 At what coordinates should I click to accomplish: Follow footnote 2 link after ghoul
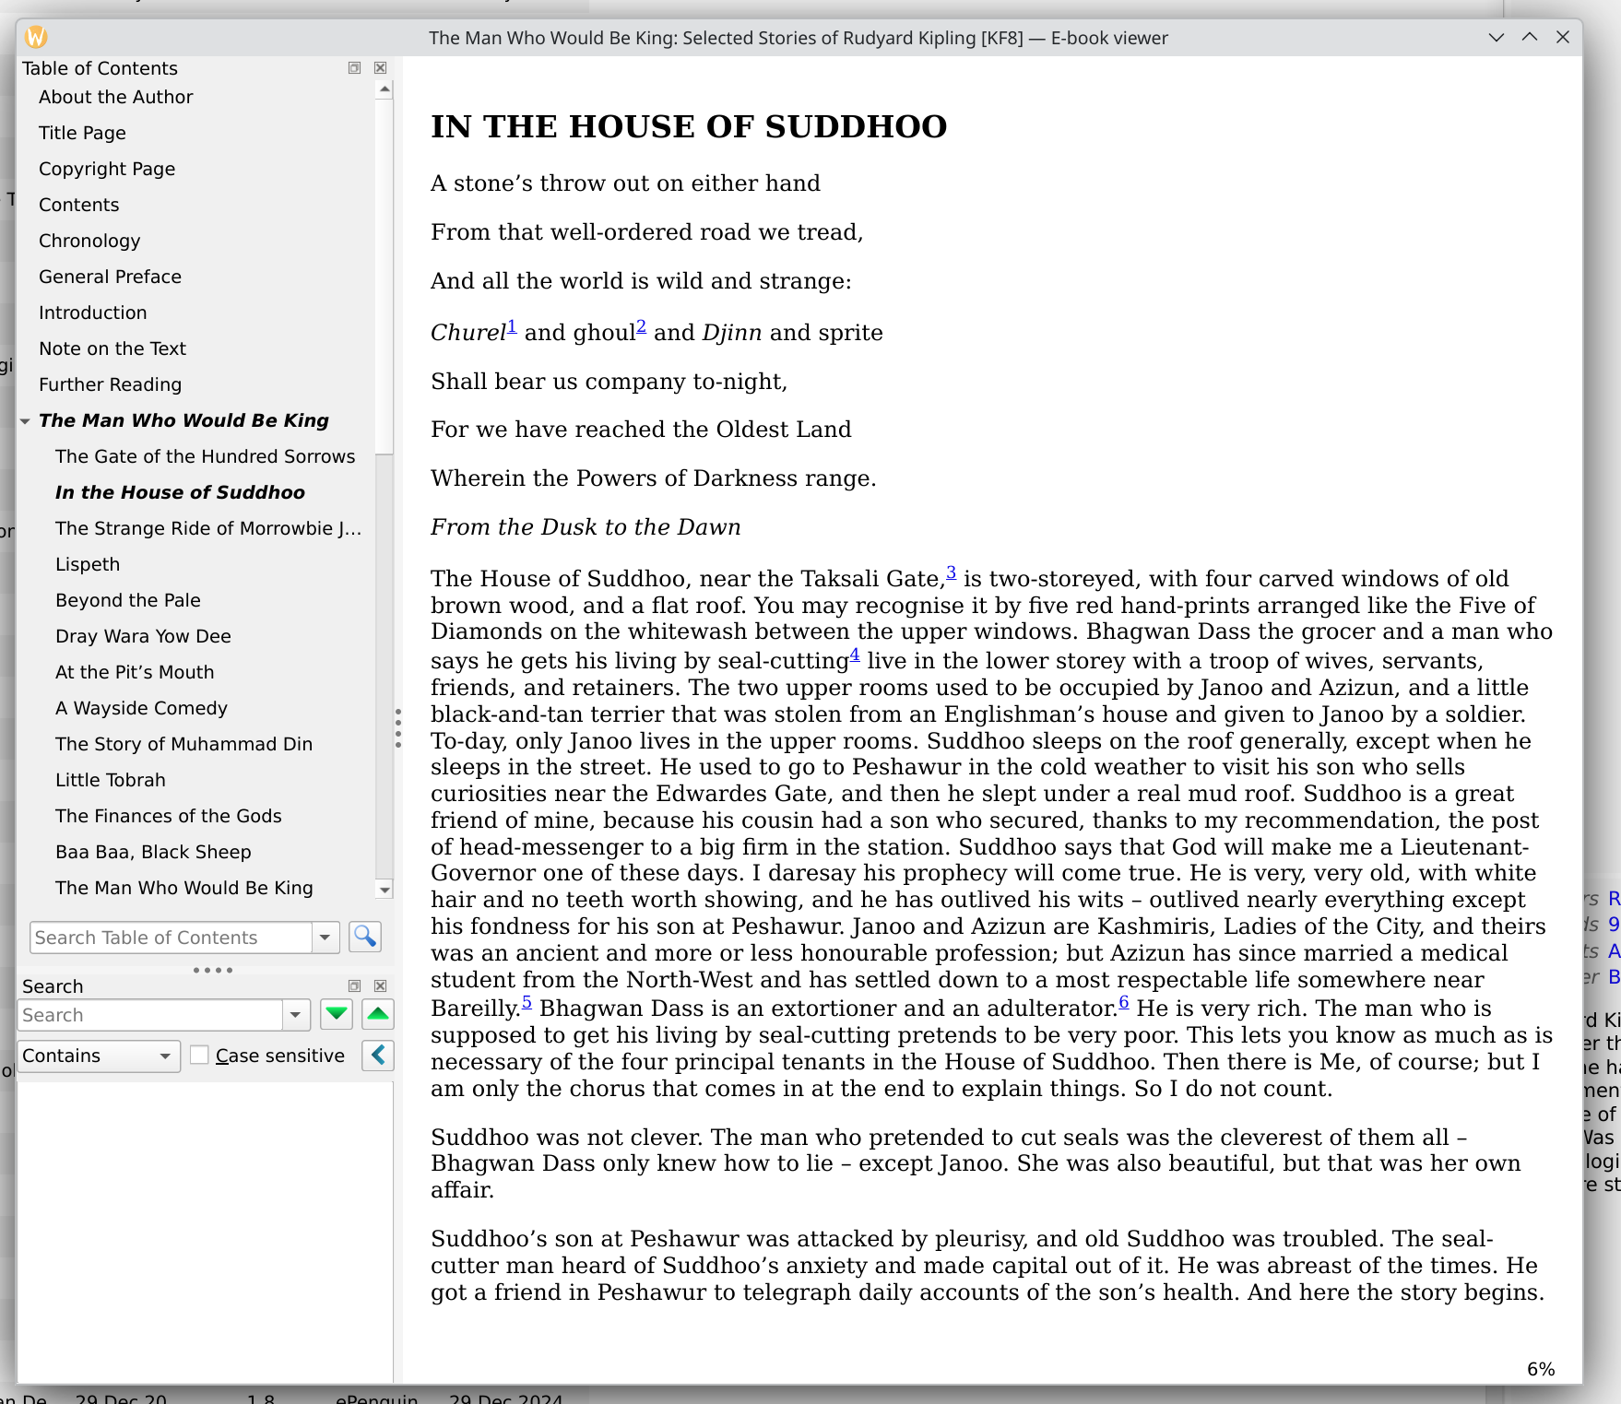click(x=641, y=326)
